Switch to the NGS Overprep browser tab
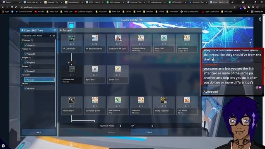 coord(116,2)
